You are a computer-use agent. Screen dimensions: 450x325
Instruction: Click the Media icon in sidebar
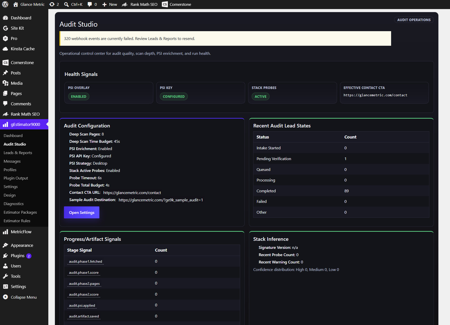tap(5, 83)
